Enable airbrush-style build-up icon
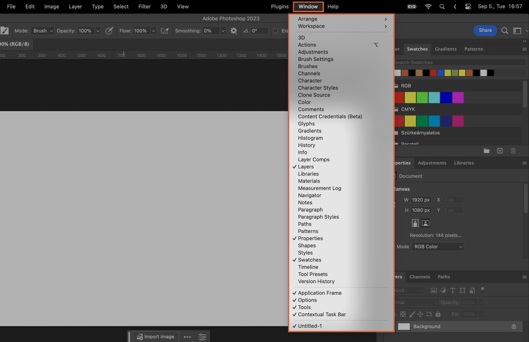The height and width of the screenshot is (342, 529). point(164,31)
